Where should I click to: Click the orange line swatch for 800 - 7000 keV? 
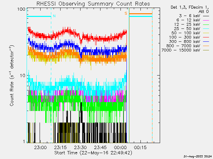pyautogui.click(x=206, y=46)
